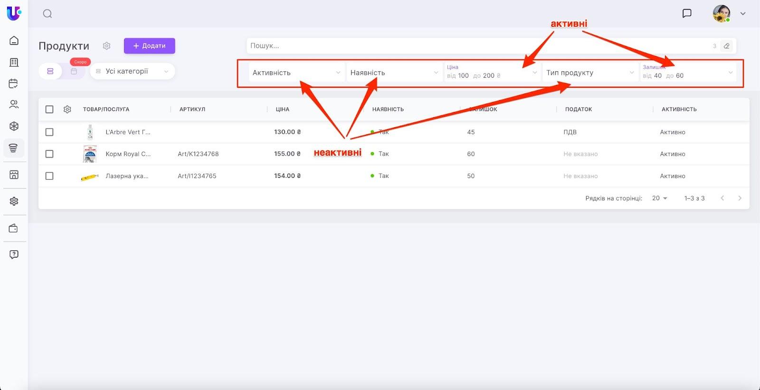Viewport: 760px width, 390px height.
Task: Go to the next page arrow
Action: (740, 198)
